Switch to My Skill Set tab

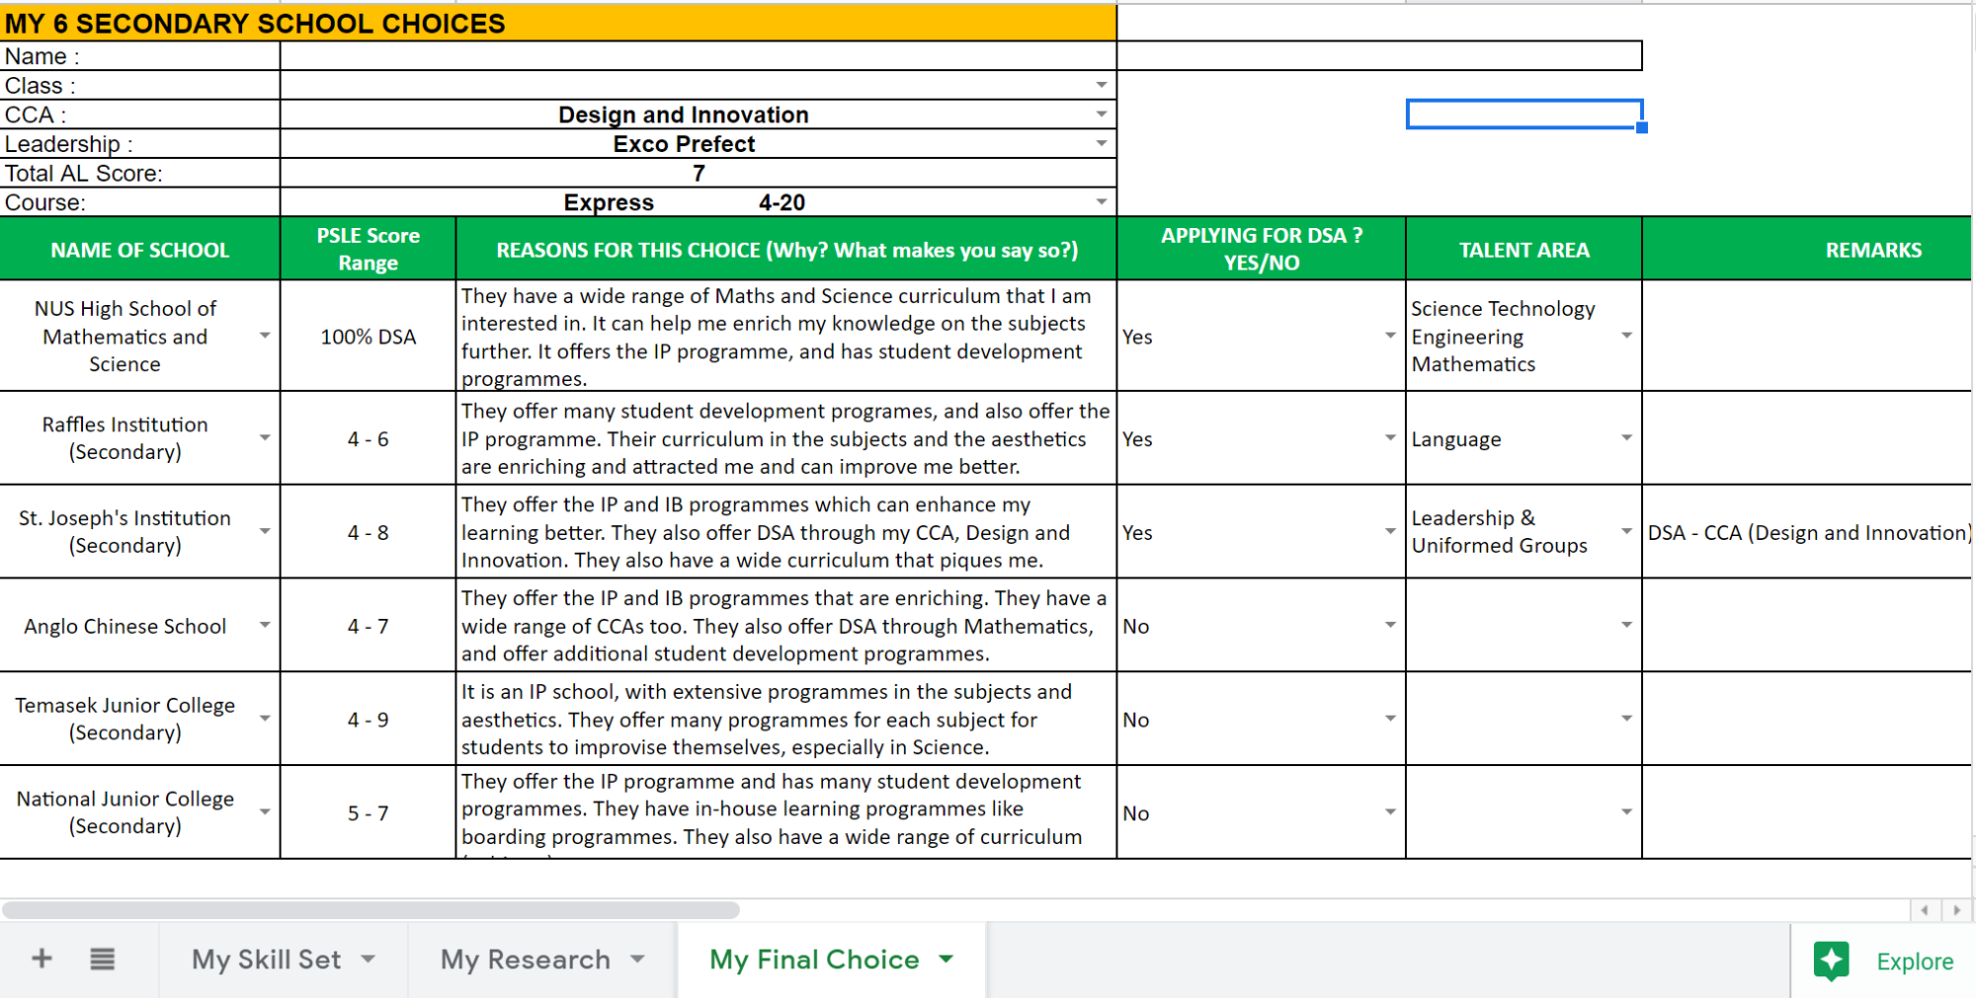266,960
